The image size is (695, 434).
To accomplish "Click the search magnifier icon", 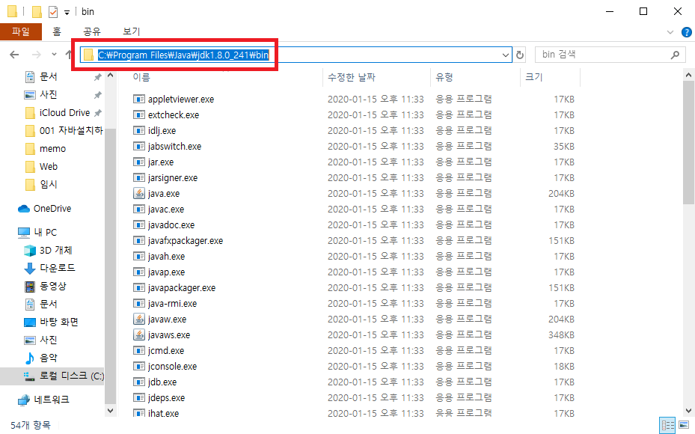I will pos(675,55).
